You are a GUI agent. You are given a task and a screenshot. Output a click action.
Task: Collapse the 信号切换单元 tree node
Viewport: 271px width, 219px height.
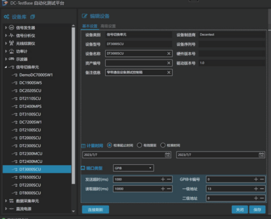(6, 67)
